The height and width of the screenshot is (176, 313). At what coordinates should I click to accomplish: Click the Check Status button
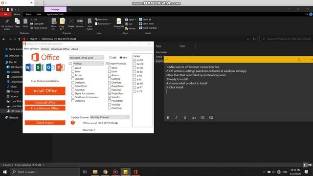[x=45, y=123]
